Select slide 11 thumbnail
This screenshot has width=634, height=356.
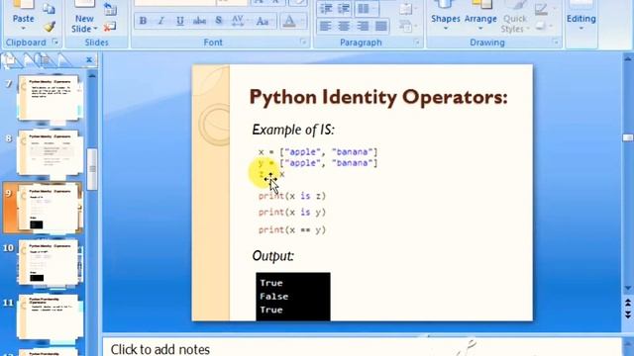(49, 316)
